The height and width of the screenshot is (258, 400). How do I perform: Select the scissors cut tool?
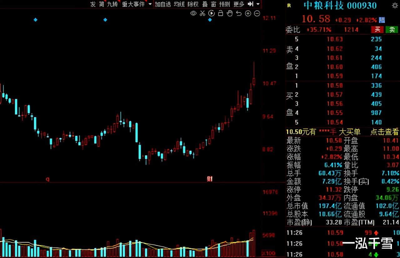202,13
